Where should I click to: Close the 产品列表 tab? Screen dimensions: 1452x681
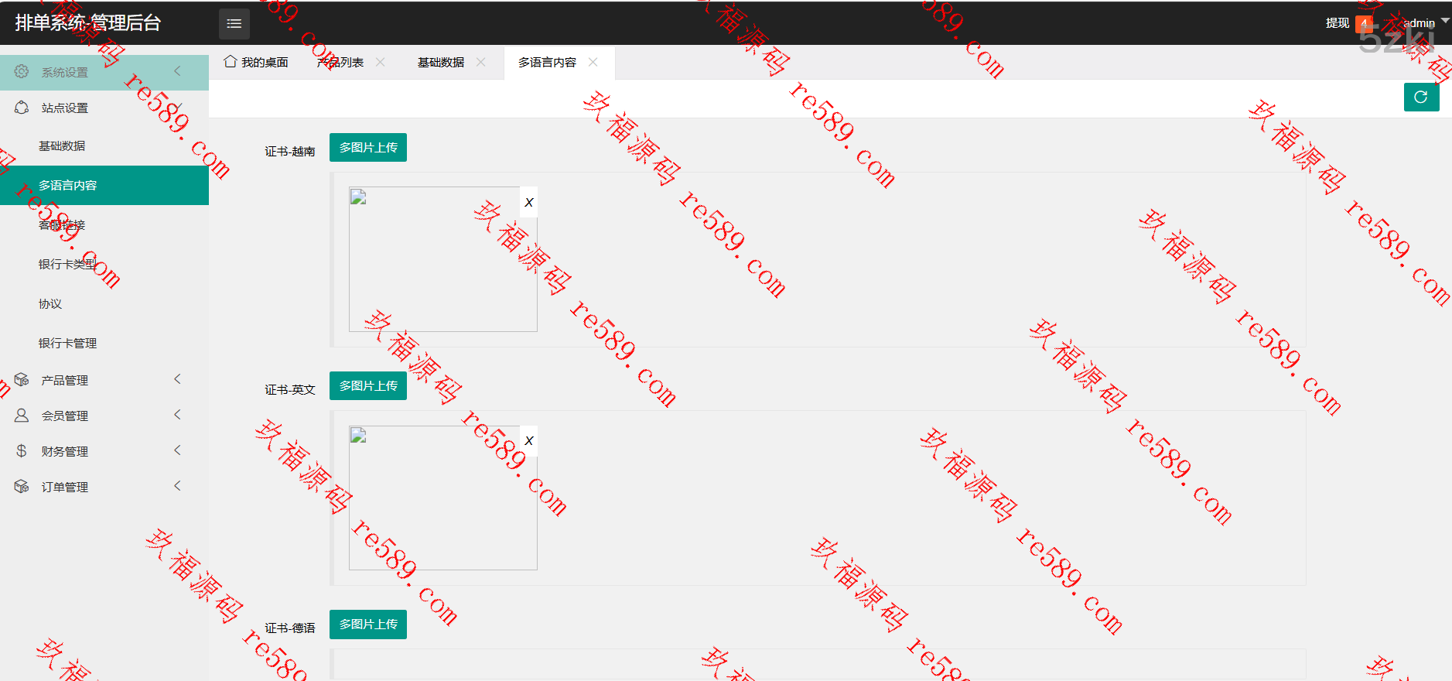[381, 62]
